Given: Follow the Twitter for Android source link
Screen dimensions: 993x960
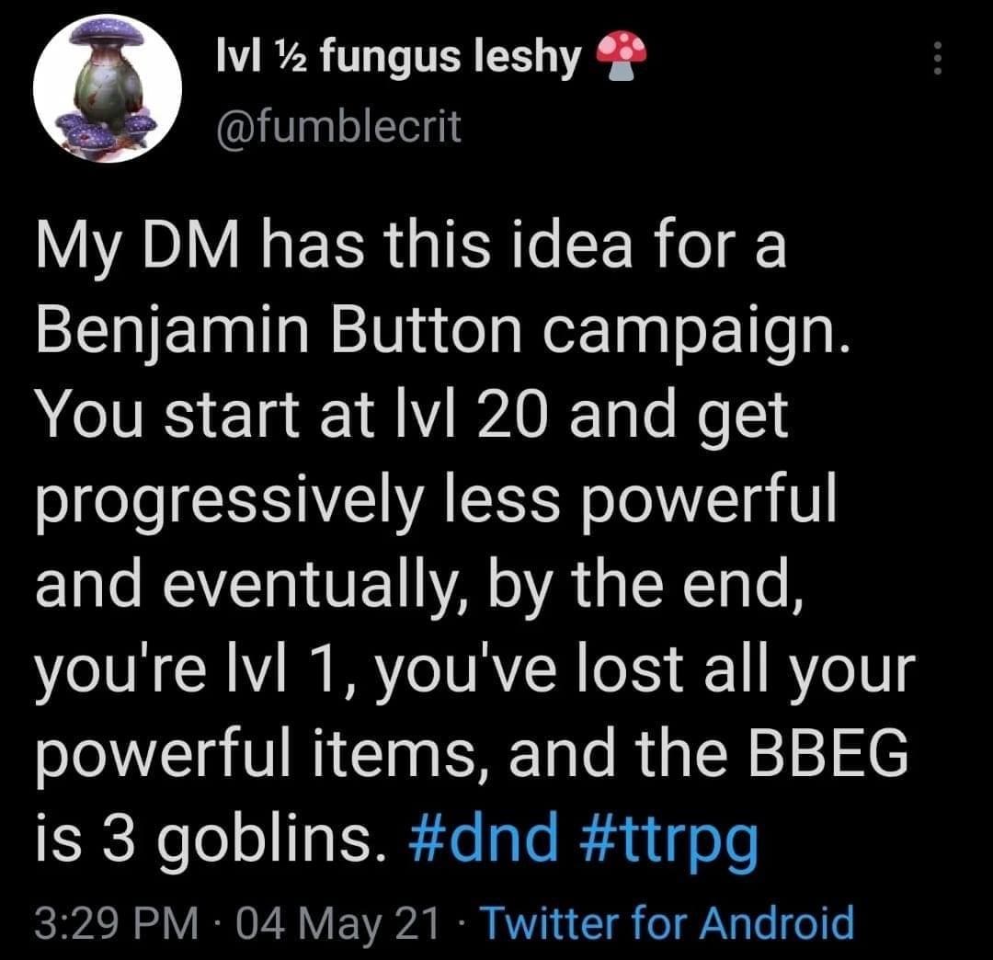Looking at the screenshot, I should 668,922.
